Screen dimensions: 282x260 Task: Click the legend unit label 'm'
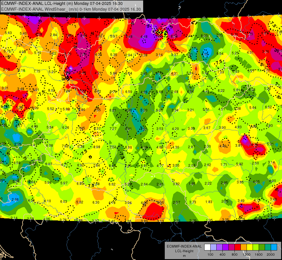[x=184, y=256]
